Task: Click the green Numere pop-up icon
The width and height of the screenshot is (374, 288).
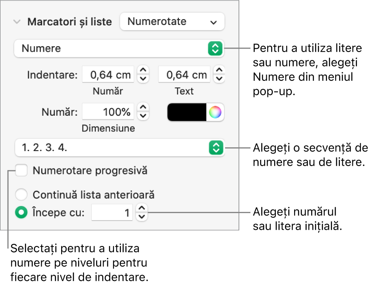Action: coord(215,49)
